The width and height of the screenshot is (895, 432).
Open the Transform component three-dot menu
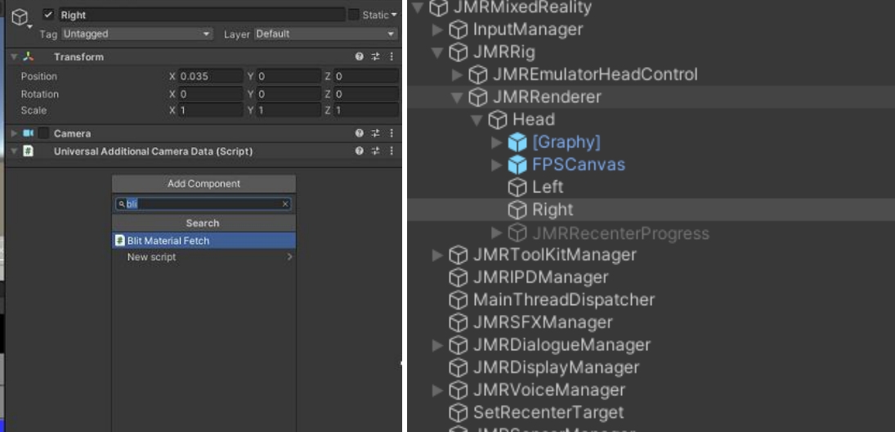click(x=392, y=57)
